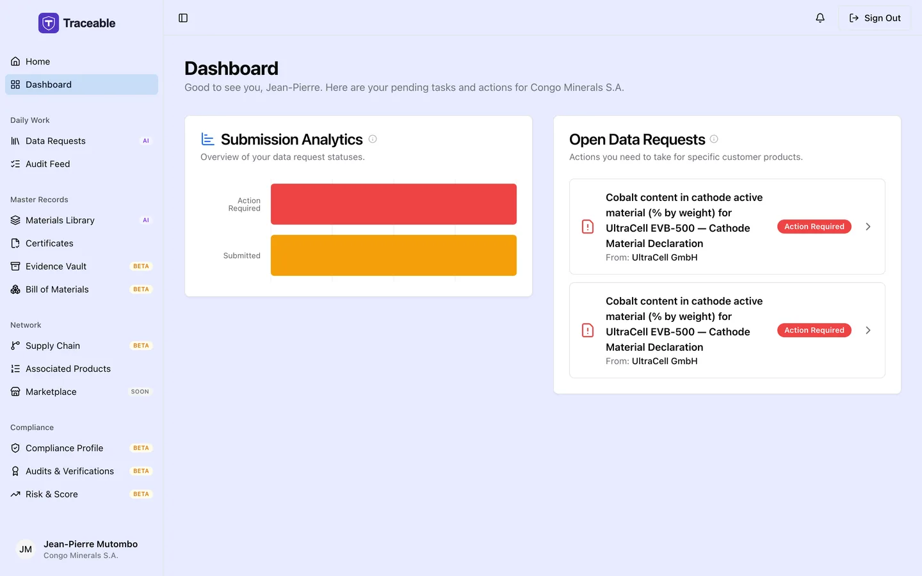Click 'From: UltraCell GmbH' in first card
This screenshot has width=922, height=576.
tap(652, 257)
